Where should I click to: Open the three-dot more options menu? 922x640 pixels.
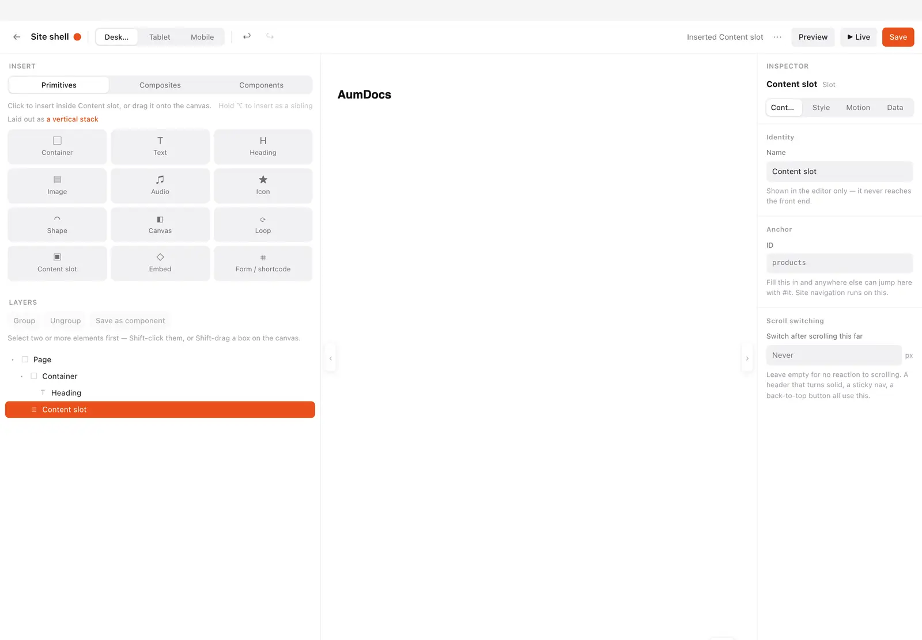point(777,37)
